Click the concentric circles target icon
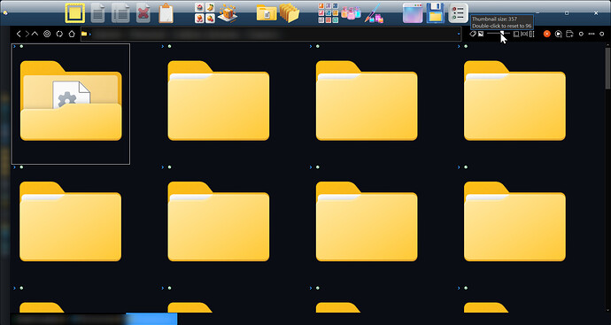The image size is (611, 325). click(x=47, y=34)
